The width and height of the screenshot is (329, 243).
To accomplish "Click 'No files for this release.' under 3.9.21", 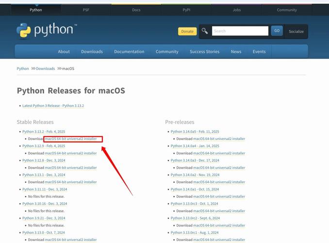I will click(46, 226).
